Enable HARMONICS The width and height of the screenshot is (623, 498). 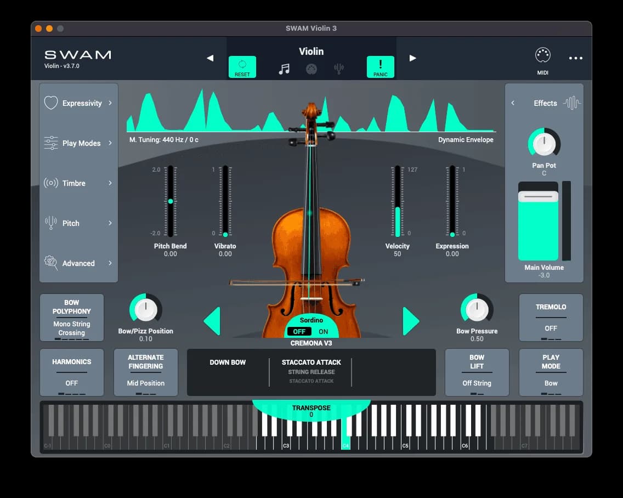click(x=72, y=372)
